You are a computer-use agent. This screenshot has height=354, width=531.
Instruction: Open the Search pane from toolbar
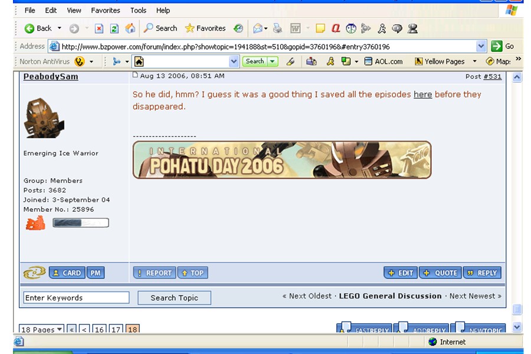(x=160, y=28)
